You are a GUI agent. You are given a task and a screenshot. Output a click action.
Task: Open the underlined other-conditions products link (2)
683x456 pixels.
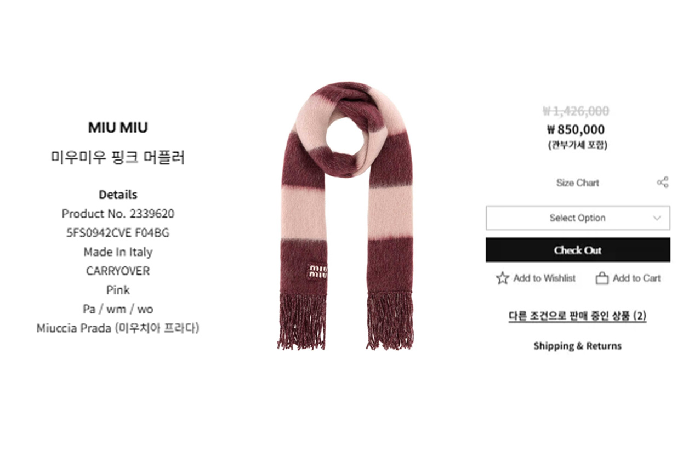[x=578, y=316]
